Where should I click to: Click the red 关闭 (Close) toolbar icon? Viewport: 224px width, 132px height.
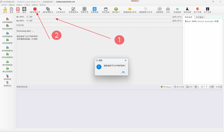tap(18, 9)
